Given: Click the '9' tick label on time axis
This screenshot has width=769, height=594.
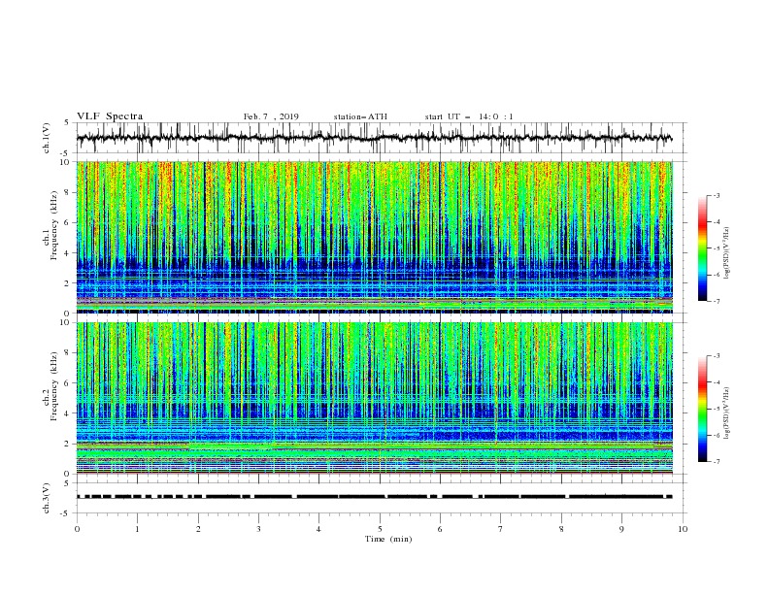Looking at the screenshot, I should [621, 529].
